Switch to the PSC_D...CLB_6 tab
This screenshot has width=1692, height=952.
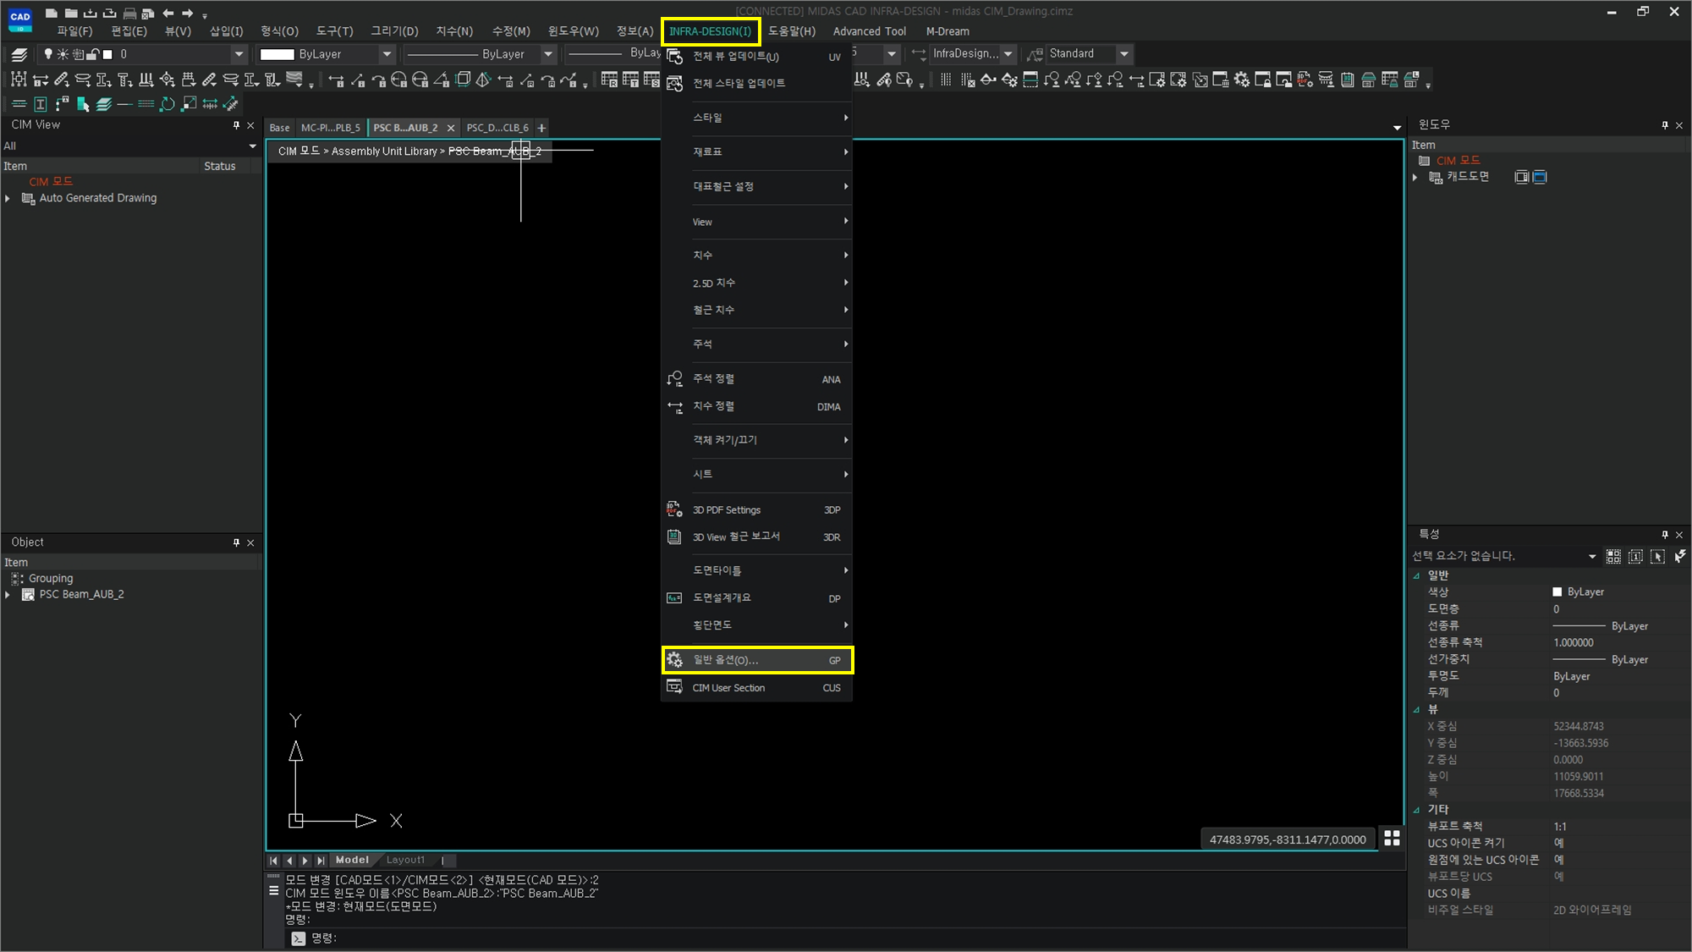tap(497, 128)
